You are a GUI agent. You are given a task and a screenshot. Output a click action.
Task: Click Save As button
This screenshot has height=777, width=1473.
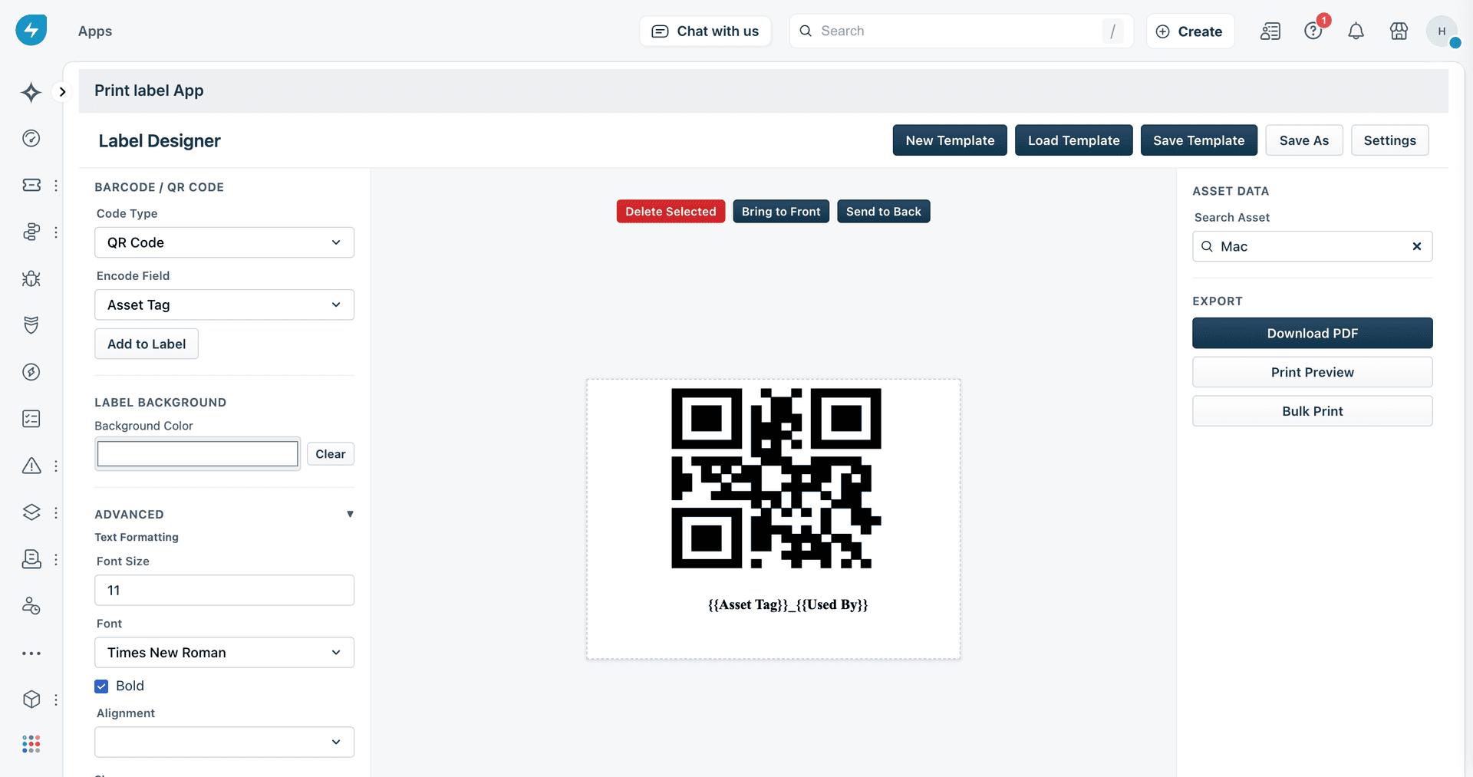(x=1304, y=140)
